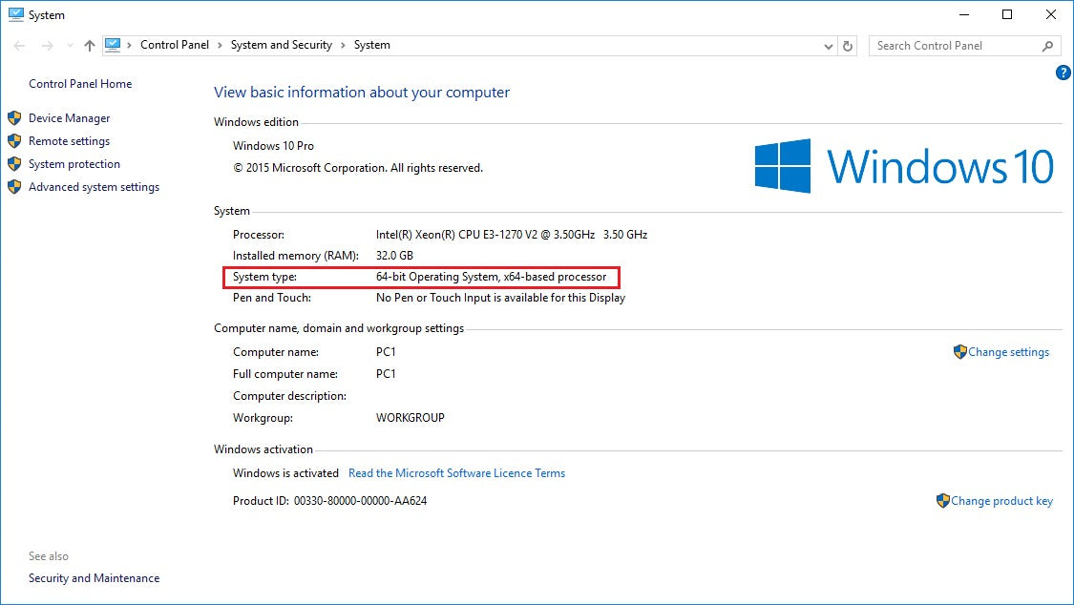Click inside the Search Control Panel box
Viewport: 1074px width, 605px height.
(x=945, y=45)
